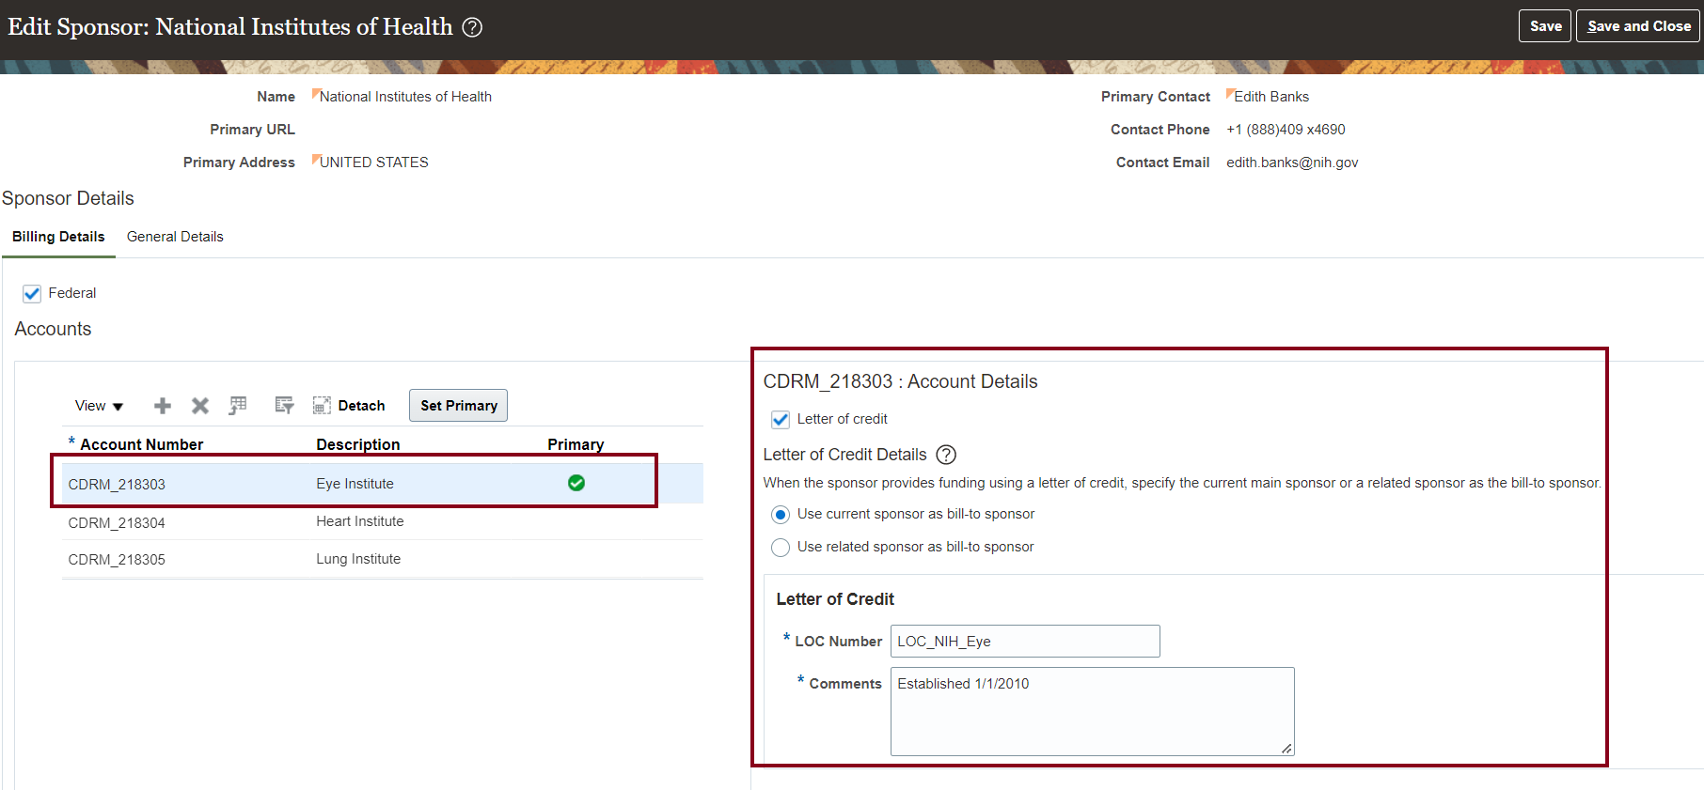Open the help icon beside the page title

click(x=472, y=27)
